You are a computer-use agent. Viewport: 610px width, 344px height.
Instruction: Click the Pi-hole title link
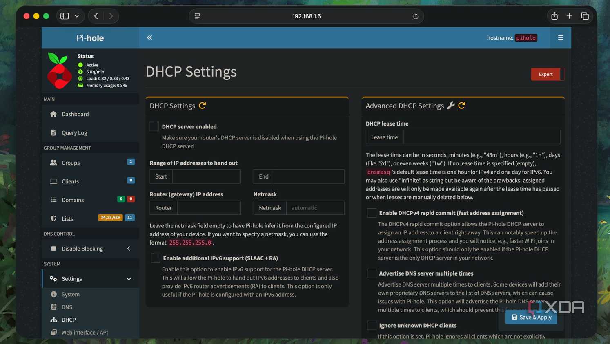coord(90,38)
